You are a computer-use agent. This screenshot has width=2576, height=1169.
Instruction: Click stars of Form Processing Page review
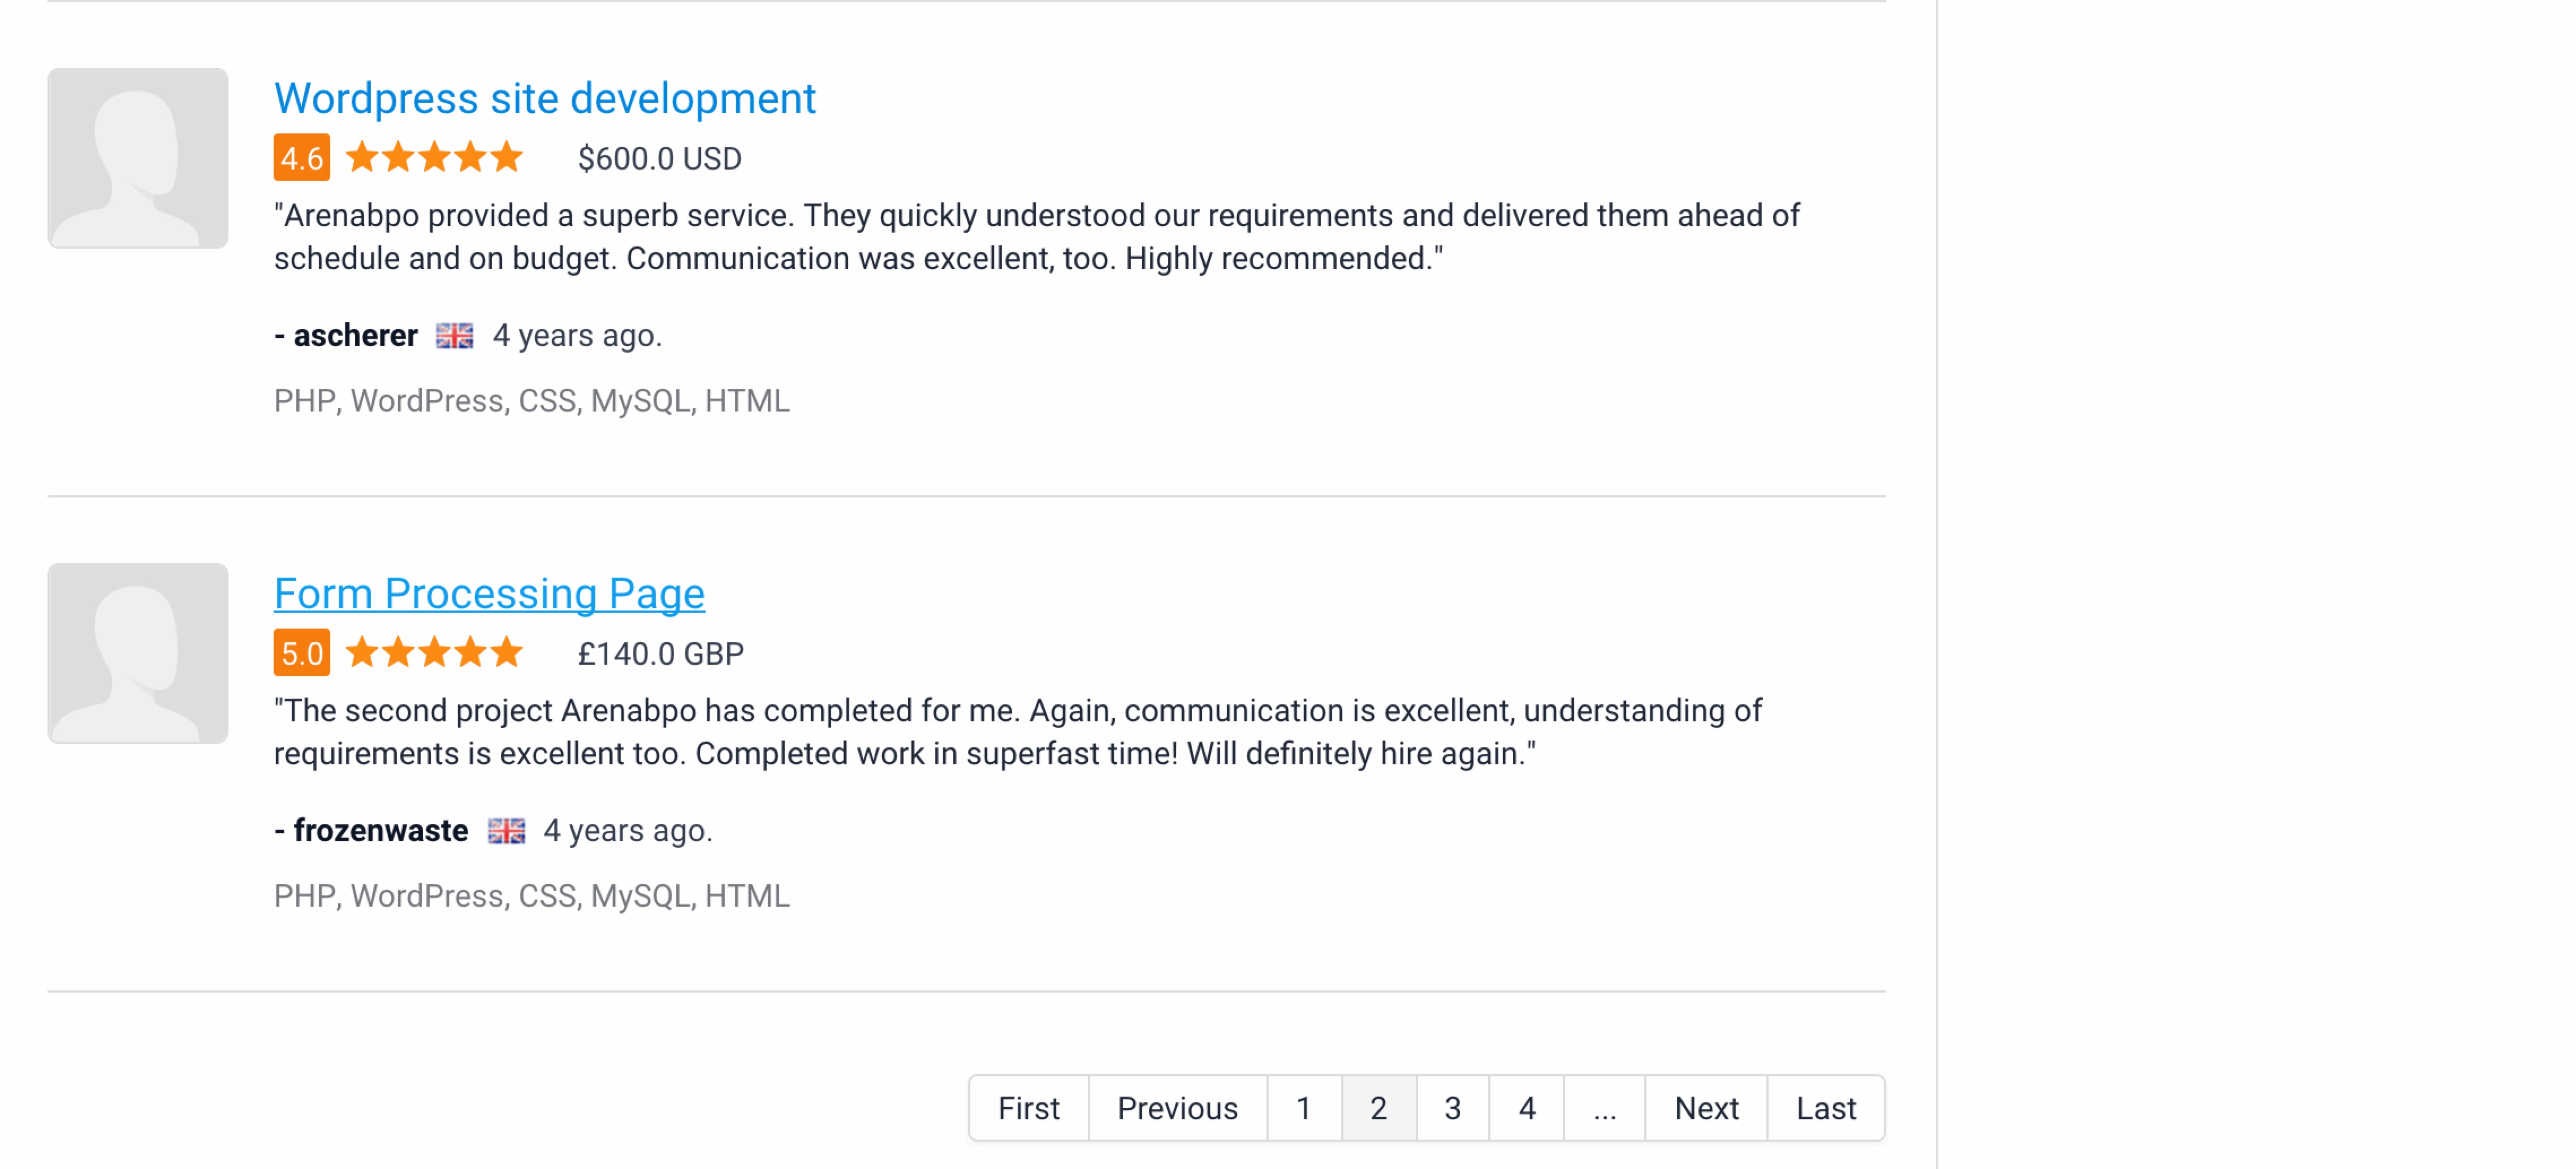click(x=434, y=652)
